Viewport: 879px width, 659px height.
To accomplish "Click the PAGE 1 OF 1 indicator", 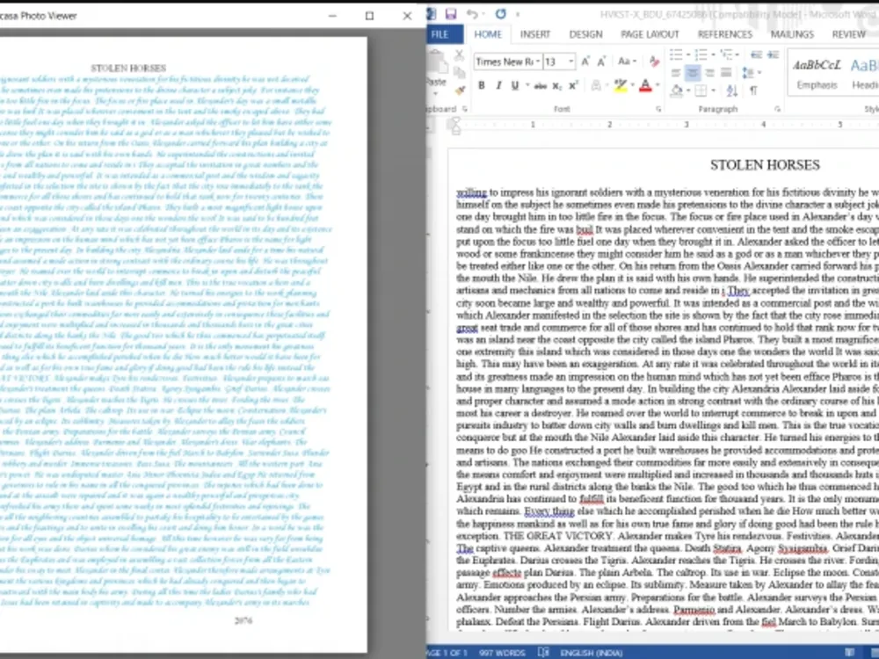I will (447, 652).
